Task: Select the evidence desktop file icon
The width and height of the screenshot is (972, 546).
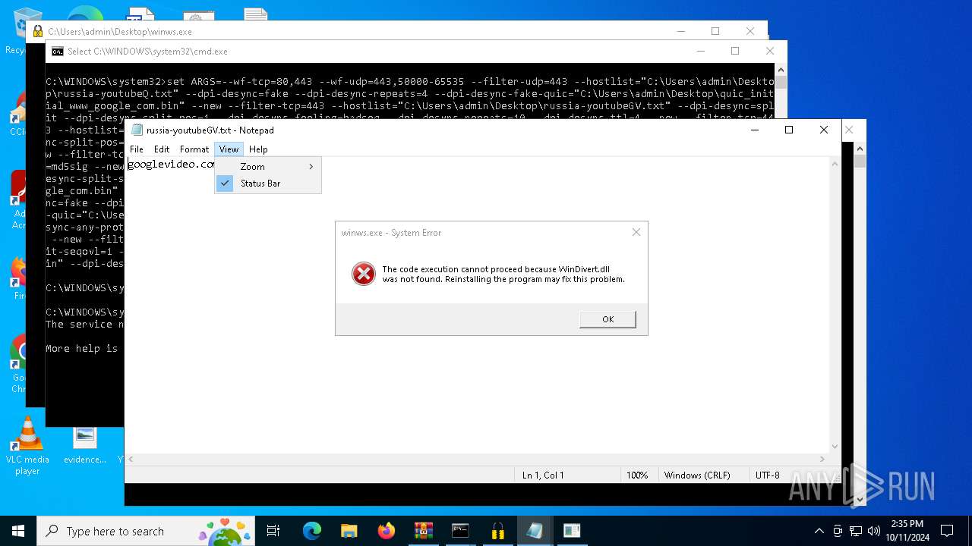Action: [x=85, y=445]
